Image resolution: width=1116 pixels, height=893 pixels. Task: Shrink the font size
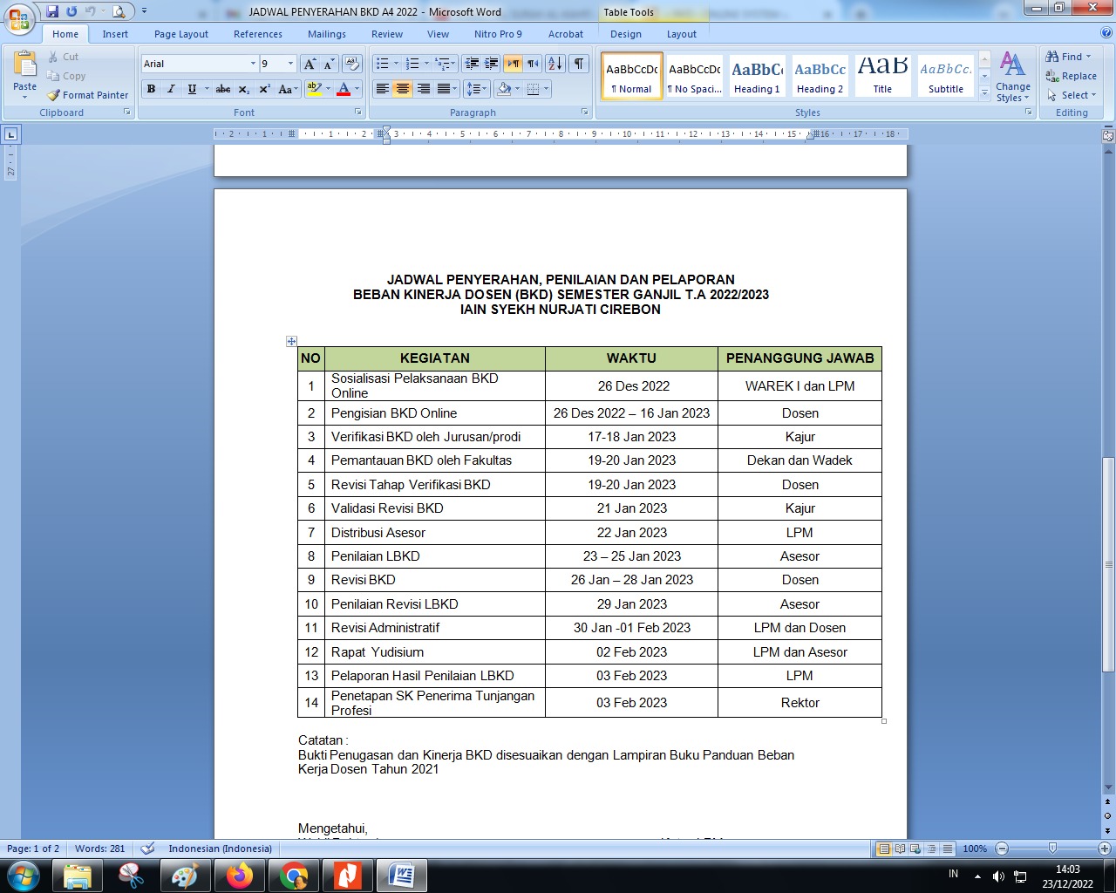[329, 64]
